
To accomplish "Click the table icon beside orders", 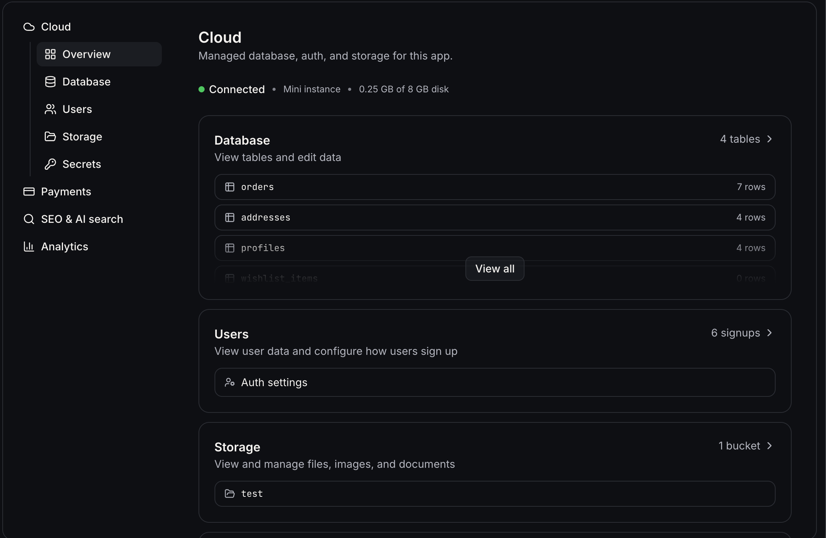I will [230, 187].
